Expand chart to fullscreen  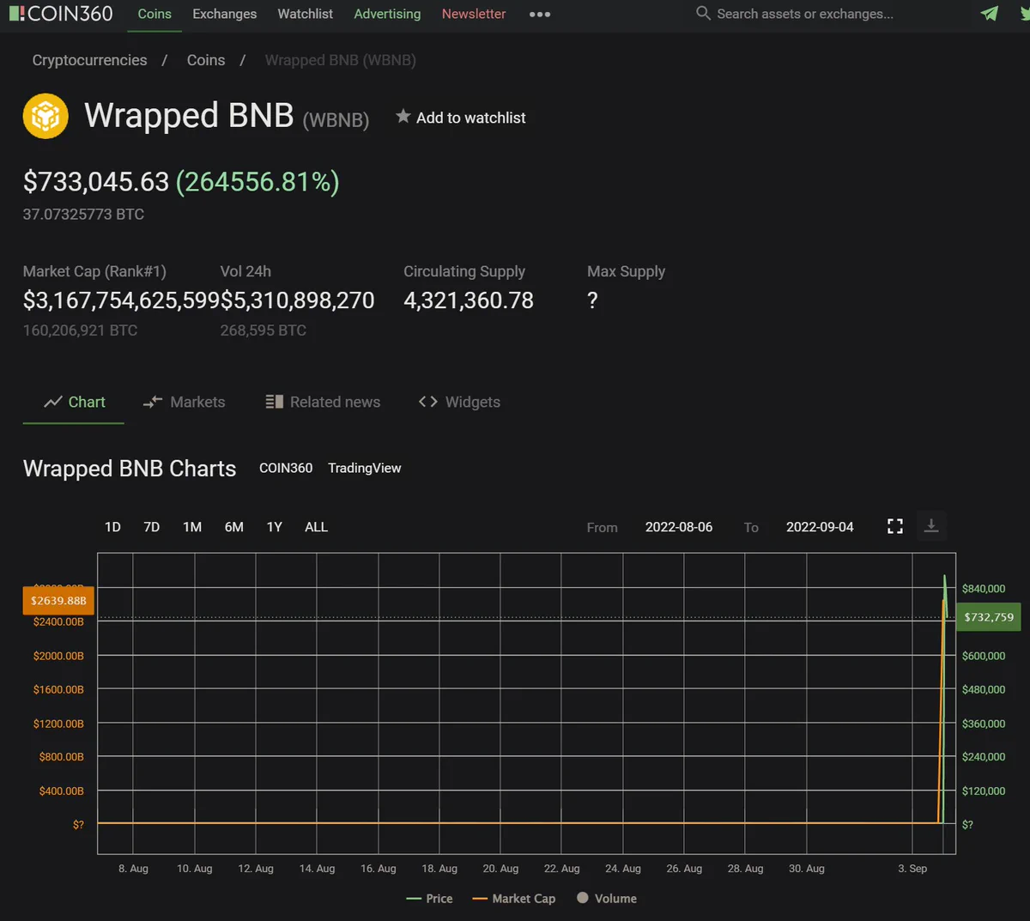[x=895, y=526]
